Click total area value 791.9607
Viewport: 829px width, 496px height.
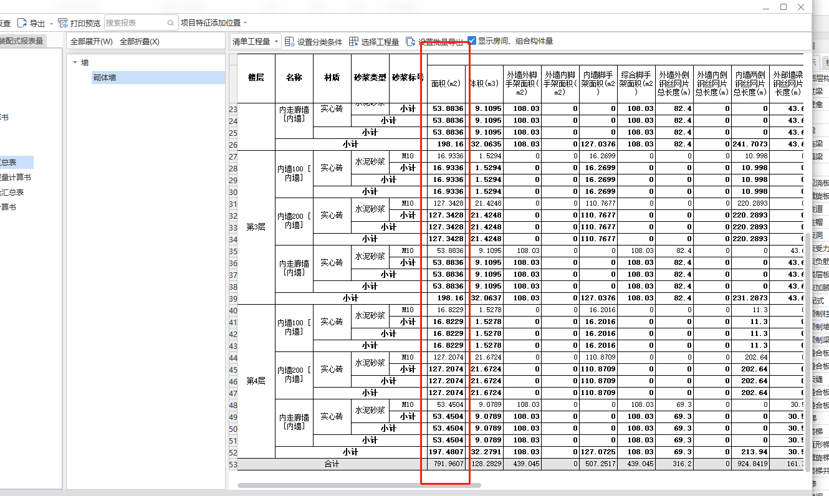tap(446, 464)
